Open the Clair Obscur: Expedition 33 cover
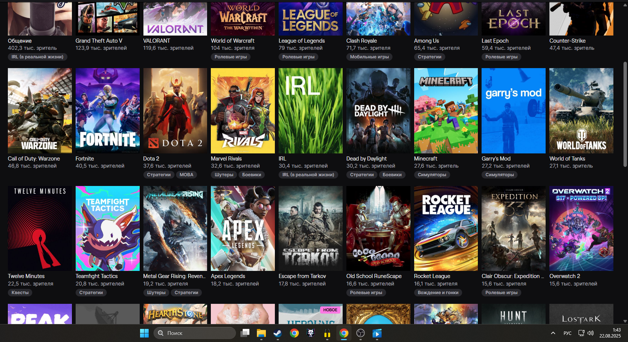628x342 pixels. pos(513,229)
